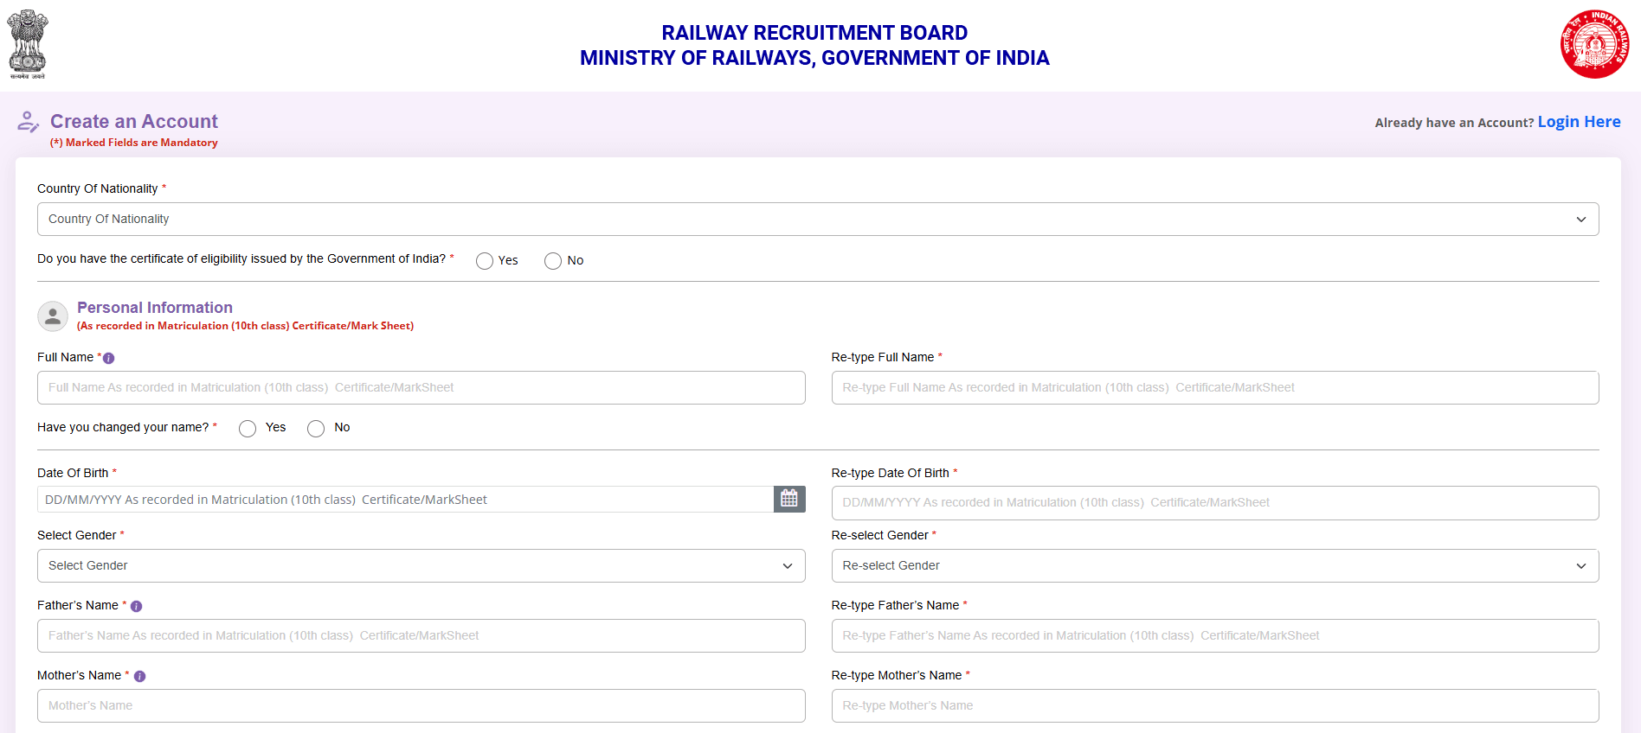
Task: Choose Yes for changed your name
Action: [248, 429]
